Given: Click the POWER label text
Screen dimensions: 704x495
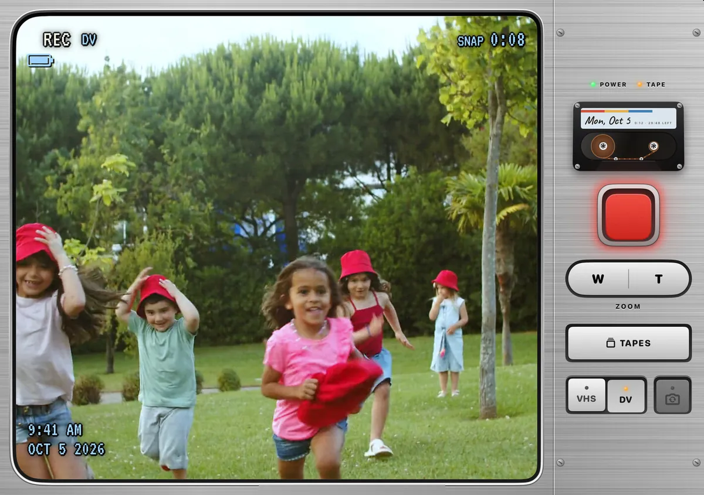Looking at the screenshot, I should tap(613, 84).
